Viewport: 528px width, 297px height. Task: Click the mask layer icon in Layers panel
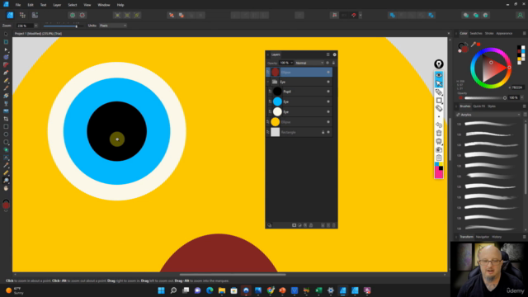coord(294,225)
